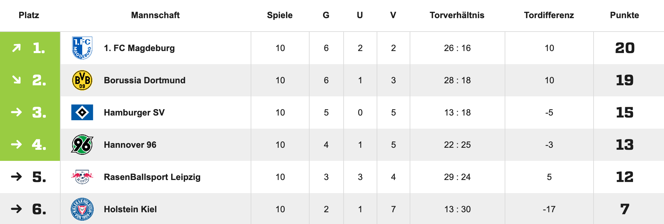Open the Hannover 96 team name
The height and width of the screenshot is (224, 664).
(130, 145)
